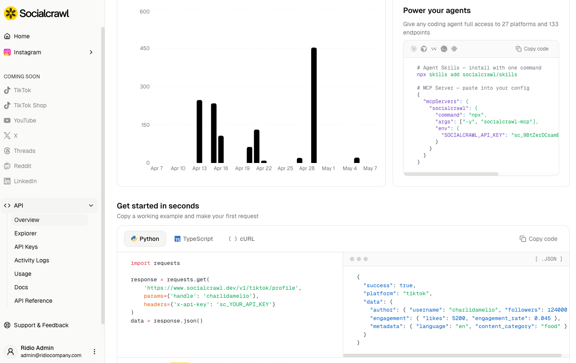This screenshot has width=576, height=363.
Task: Navigate to API Reference
Action: coord(49,301)
